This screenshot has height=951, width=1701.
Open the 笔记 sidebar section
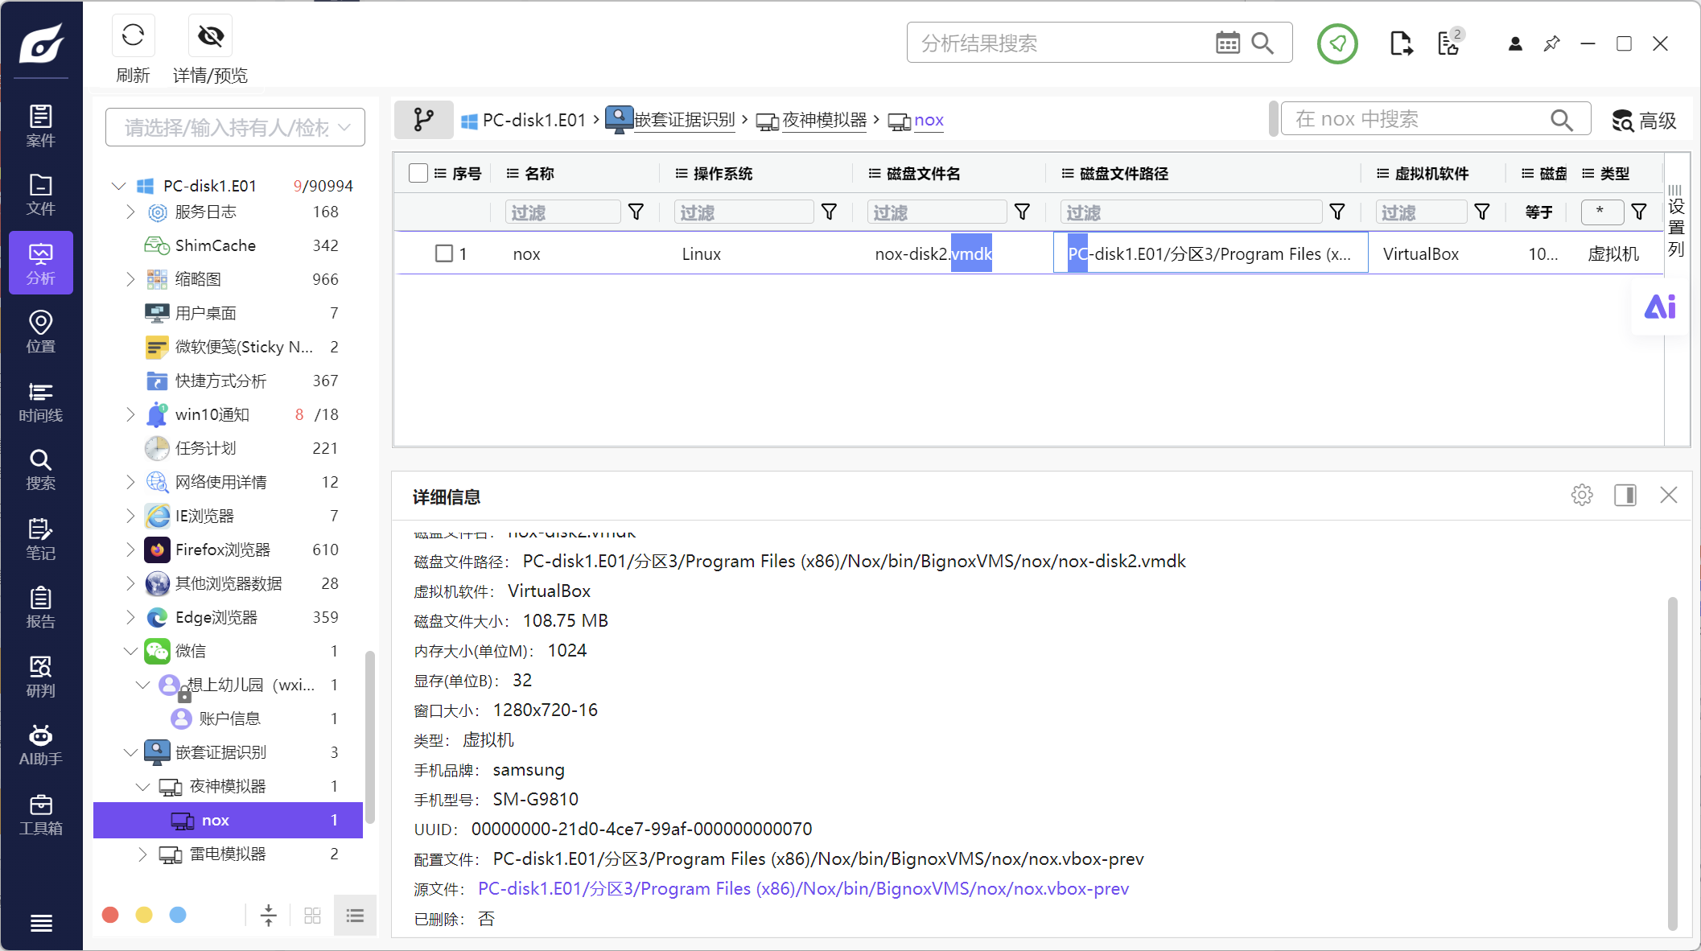coord(41,538)
